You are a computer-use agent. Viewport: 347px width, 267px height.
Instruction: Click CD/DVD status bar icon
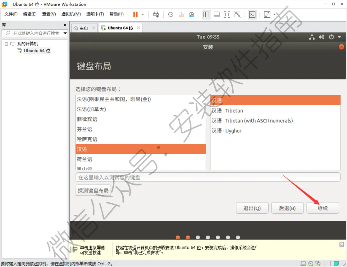pos(311,263)
